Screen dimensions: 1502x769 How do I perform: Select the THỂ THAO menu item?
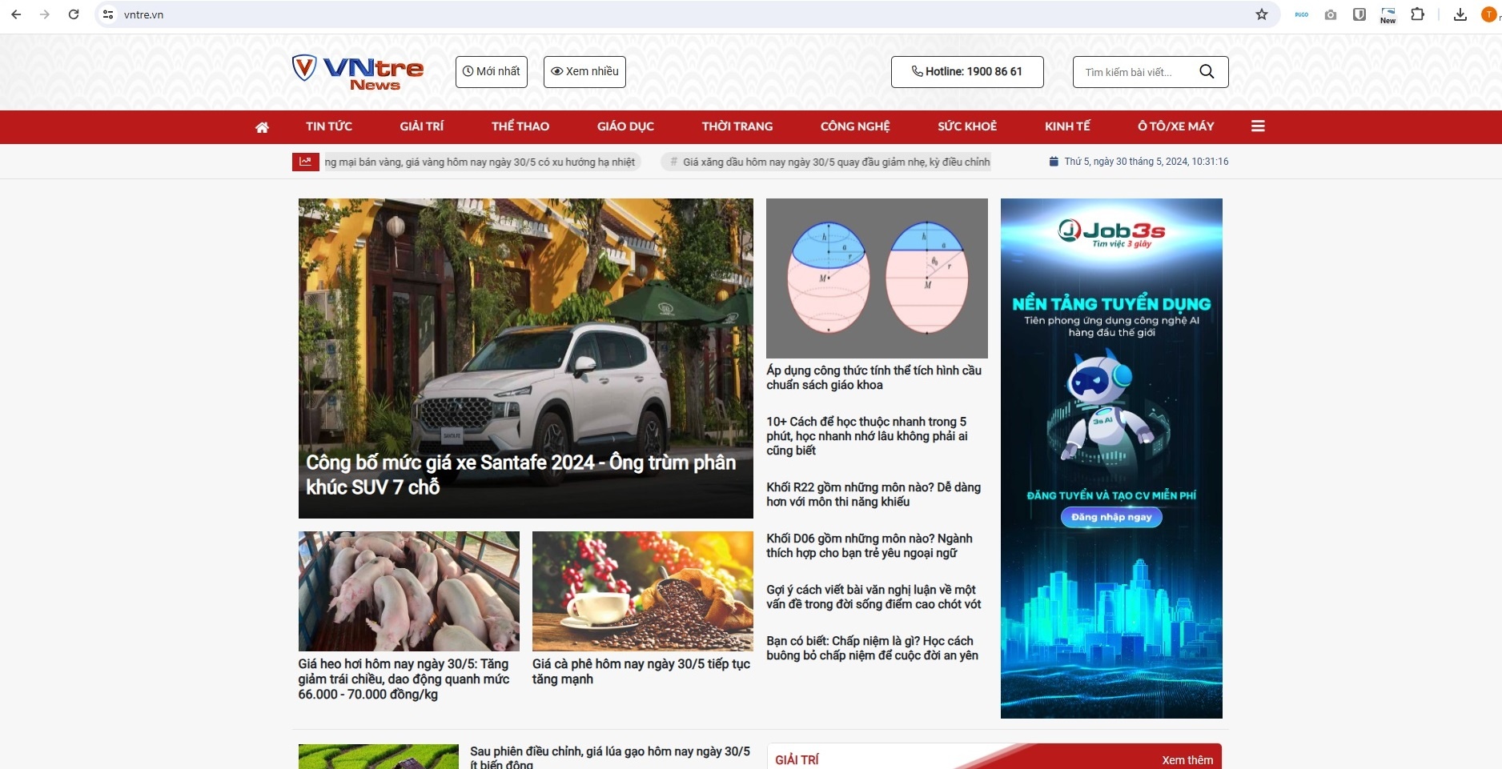click(520, 126)
